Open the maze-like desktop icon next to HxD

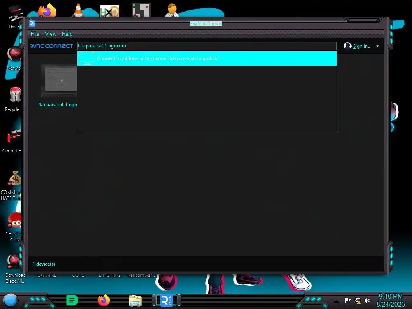141,10
